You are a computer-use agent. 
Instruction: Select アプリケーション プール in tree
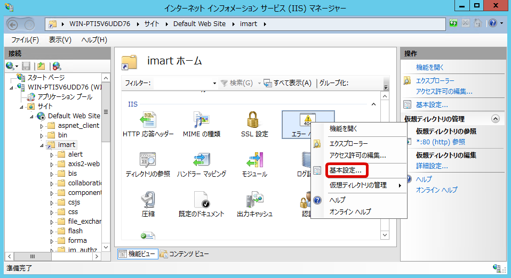[65, 97]
